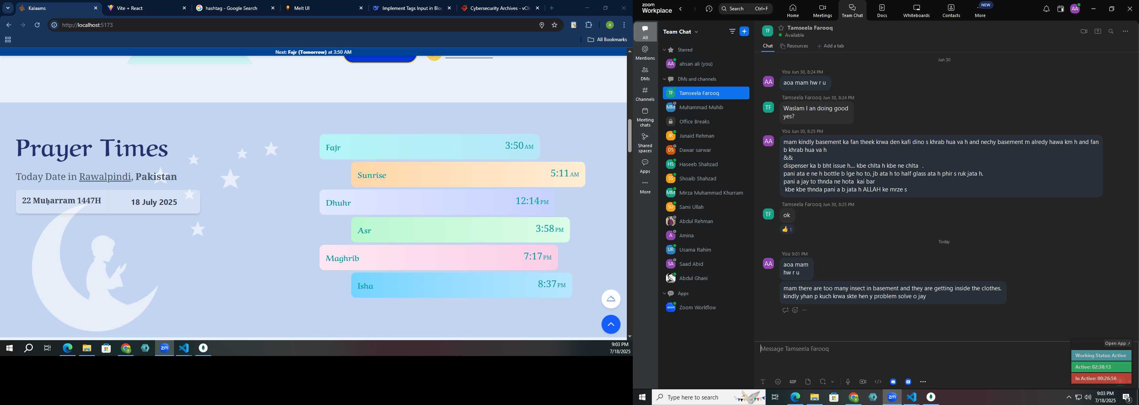
Task: Filter the chat list with filter icon
Action: (732, 31)
